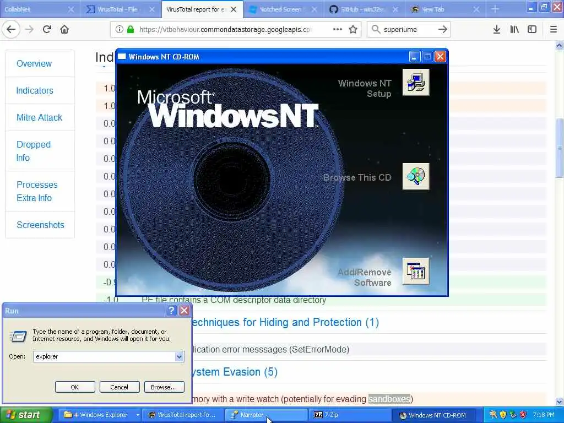Open the Firefox downloads icon

[497, 30]
